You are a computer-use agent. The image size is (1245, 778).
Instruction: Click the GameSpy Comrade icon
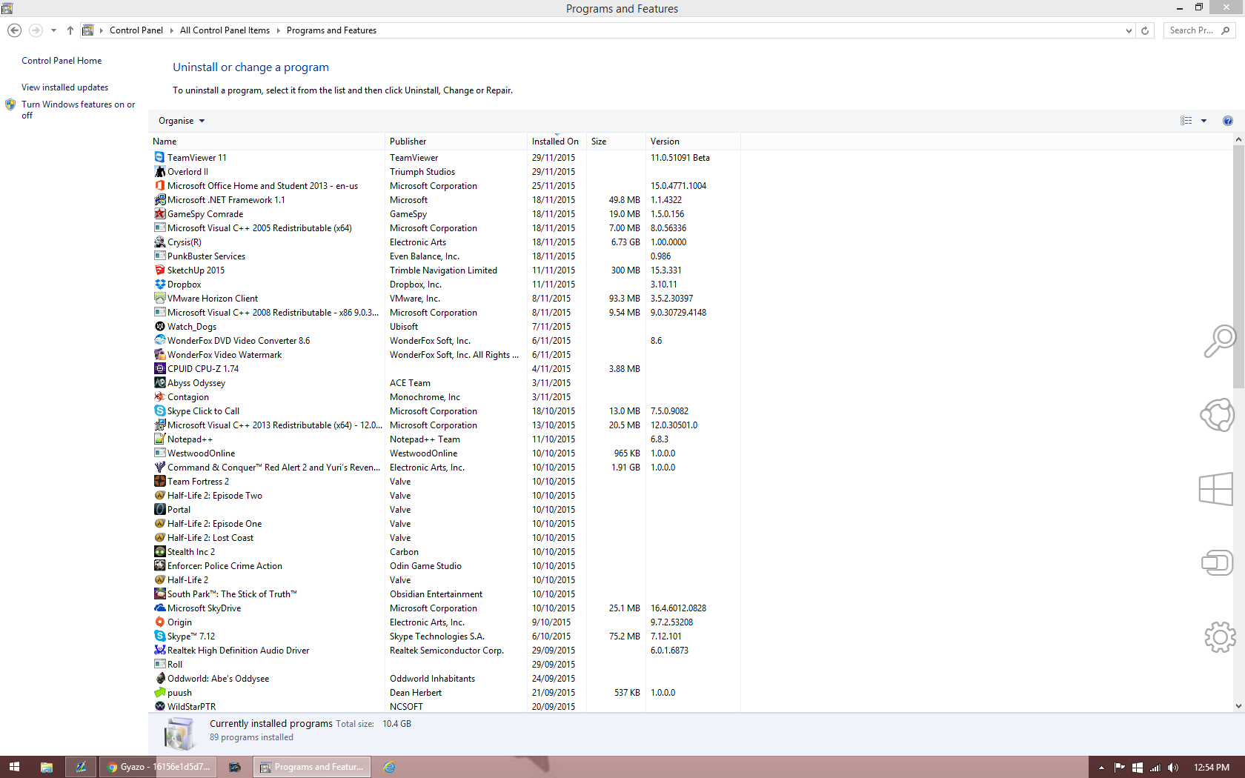159,213
